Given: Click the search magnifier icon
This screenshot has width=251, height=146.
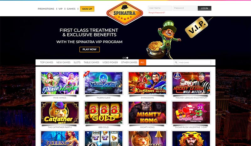Looking at the screenshot, I should click(x=176, y=62).
